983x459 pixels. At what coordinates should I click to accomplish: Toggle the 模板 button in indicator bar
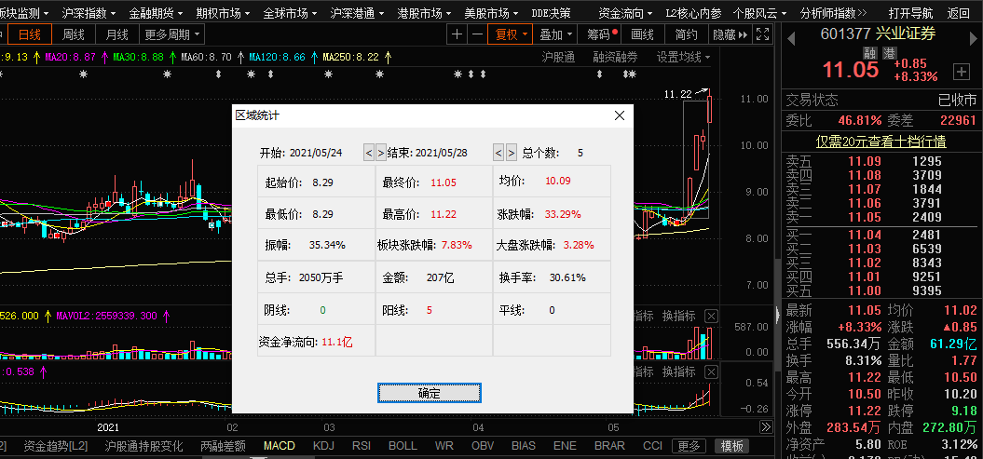click(732, 446)
